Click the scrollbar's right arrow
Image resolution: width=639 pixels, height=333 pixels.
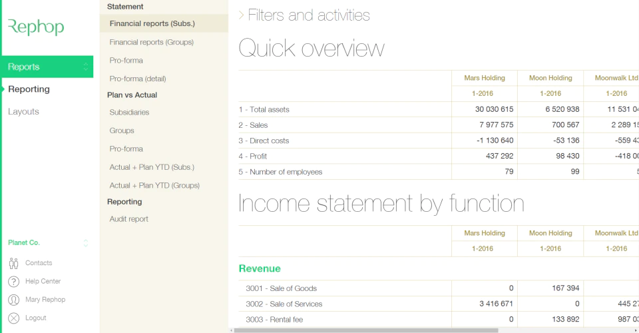tap(636, 330)
